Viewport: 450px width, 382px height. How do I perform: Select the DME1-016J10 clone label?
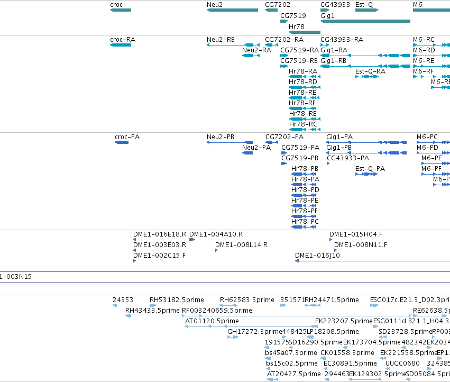pyautogui.click(x=317, y=256)
